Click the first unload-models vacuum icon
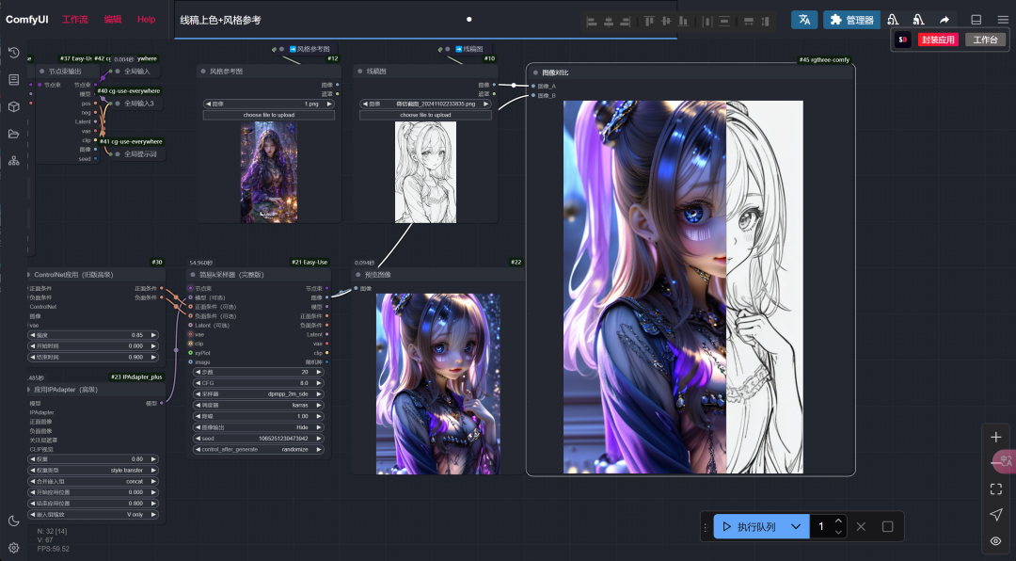The width and height of the screenshot is (1016, 561). (893, 20)
